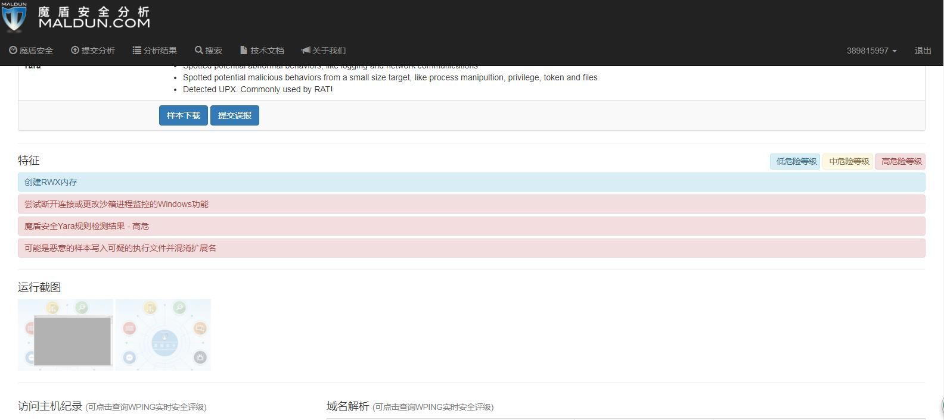Screen dimensions: 944x420
Task: Click the 低危险等级 blue label
Action: click(796, 161)
